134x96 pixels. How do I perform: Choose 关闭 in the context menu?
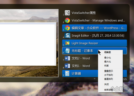(106, 84)
